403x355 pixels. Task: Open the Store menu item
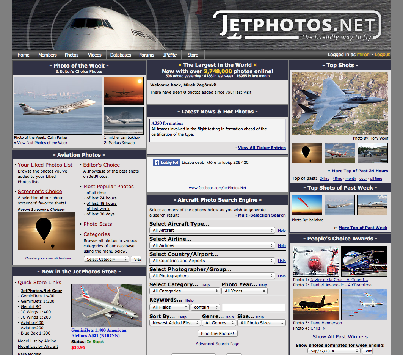(x=193, y=55)
